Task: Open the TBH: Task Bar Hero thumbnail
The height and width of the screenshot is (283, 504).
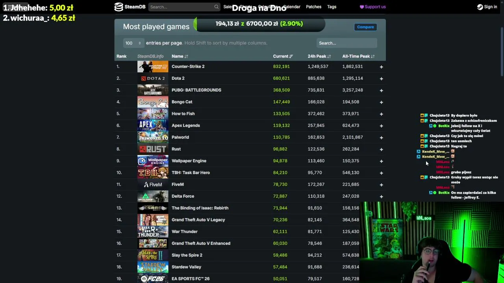Action: pos(153,173)
